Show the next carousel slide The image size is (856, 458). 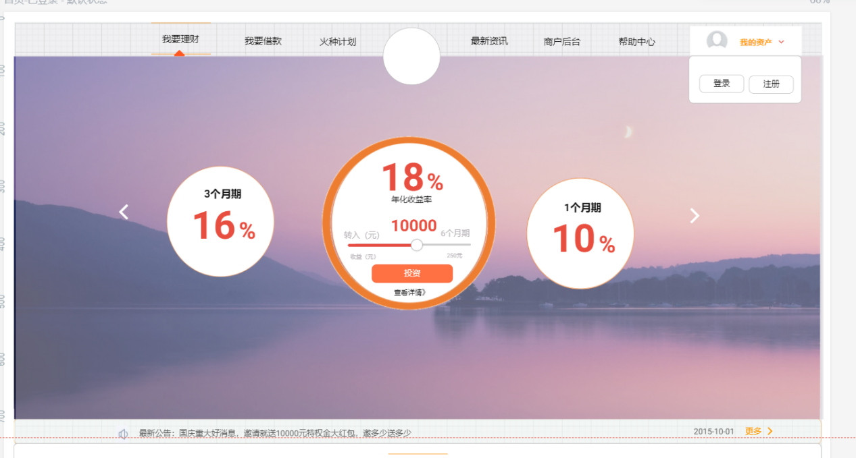click(695, 215)
